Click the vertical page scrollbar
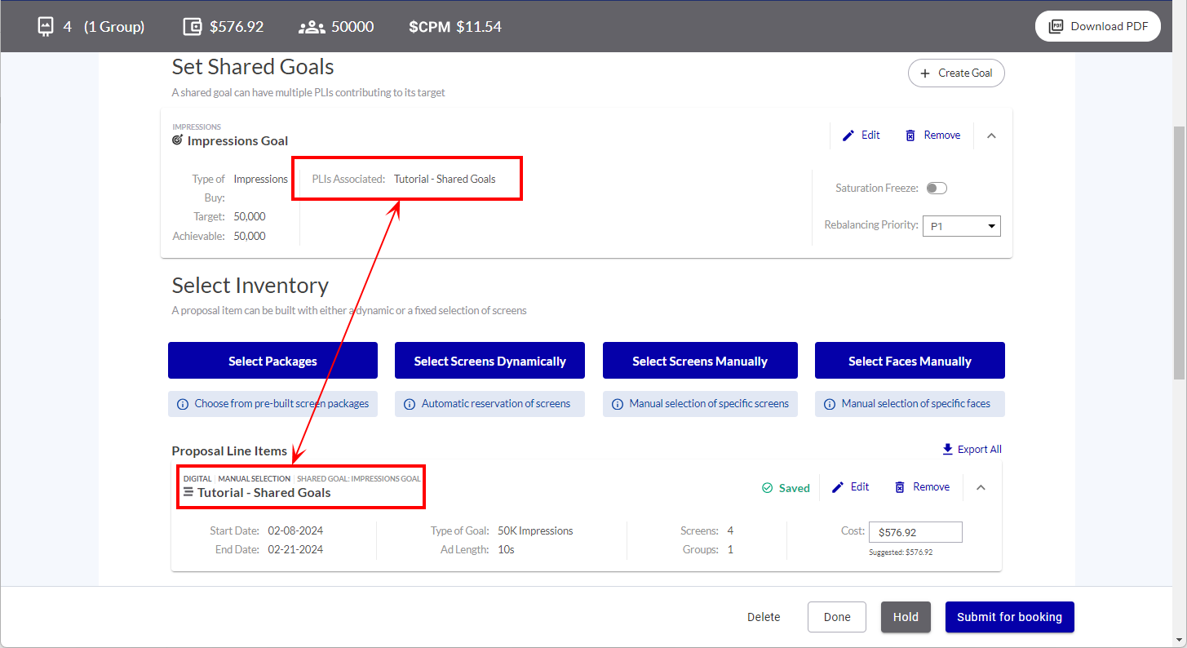Image resolution: width=1187 pixels, height=648 pixels. tap(1180, 253)
